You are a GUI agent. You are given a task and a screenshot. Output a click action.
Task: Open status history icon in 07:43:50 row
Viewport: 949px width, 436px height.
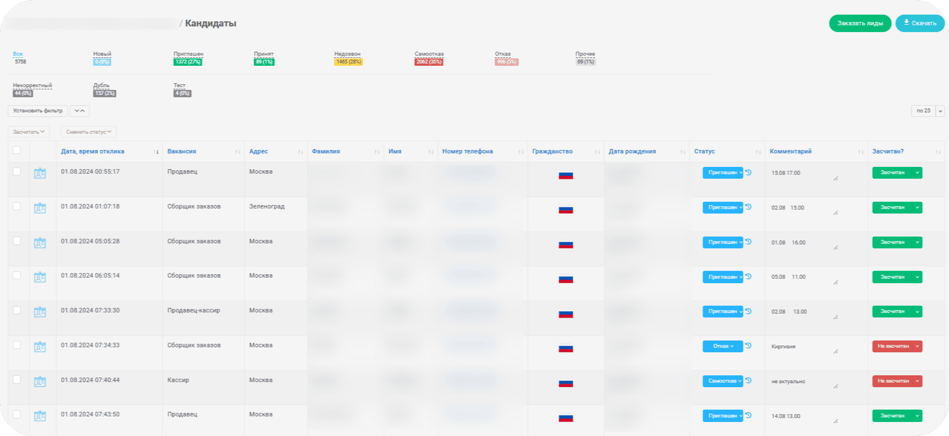748,416
